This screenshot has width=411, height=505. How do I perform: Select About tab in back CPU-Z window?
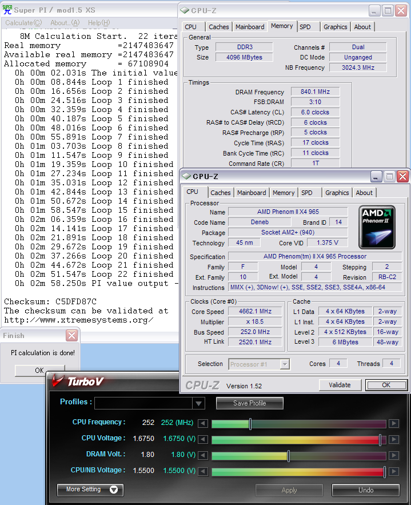pos(362,27)
